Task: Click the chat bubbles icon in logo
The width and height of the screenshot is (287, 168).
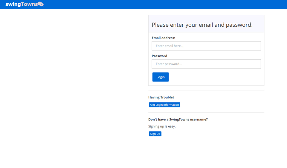Action: pos(41,4)
